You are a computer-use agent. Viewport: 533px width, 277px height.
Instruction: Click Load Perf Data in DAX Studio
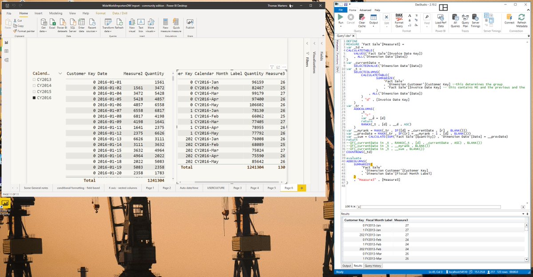tap(441, 21)
